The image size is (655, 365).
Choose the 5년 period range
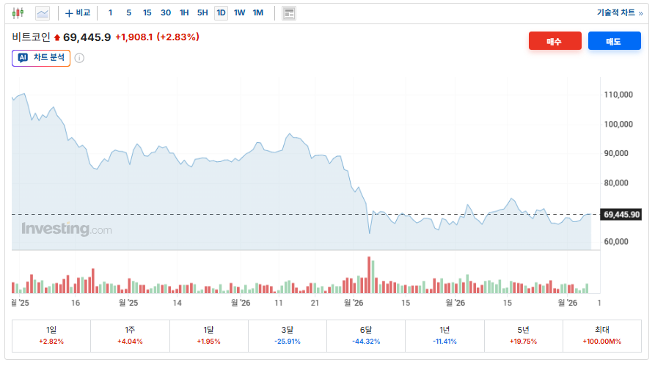point(523,335)
